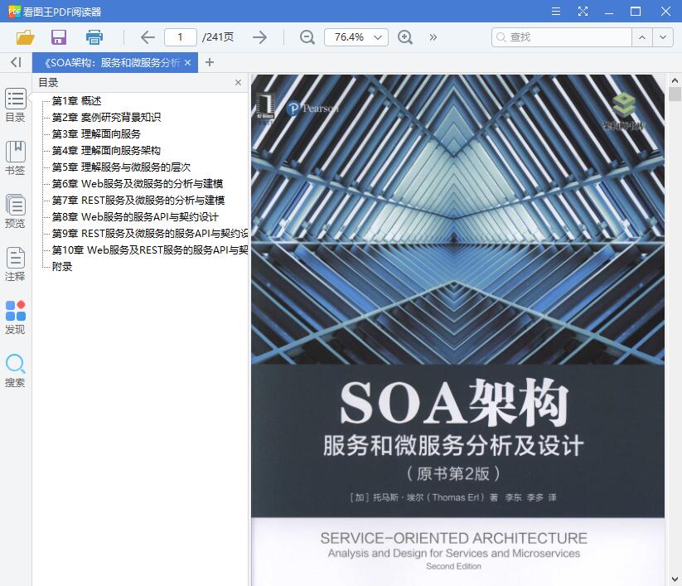The height and width of the screenshot is (586, 682).
Task: Zoom in using plus magnifier icon
Action: (405, 37)
